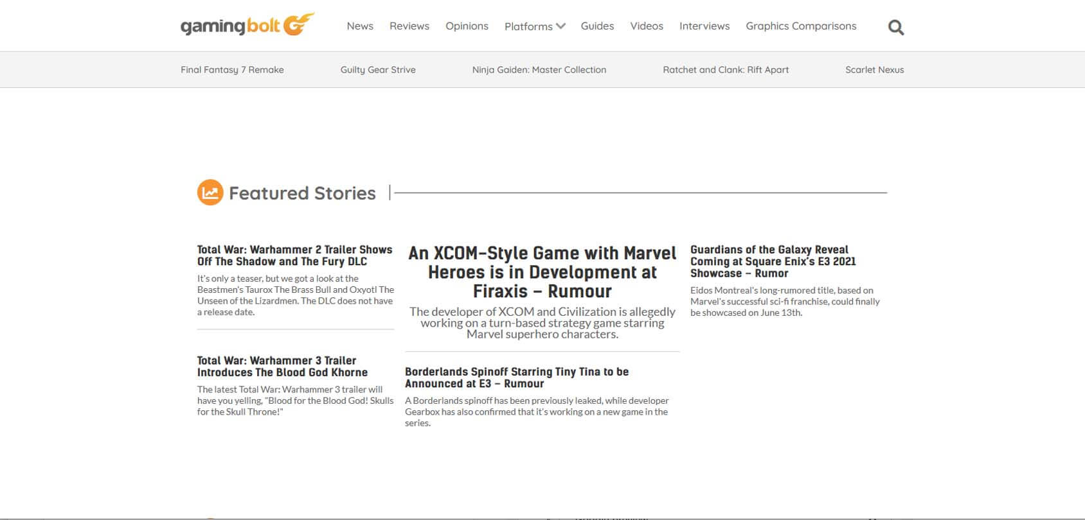The height and width of the screenshot is (520, 1085).
Task: Open Ninja Gaiden: Master Collection topic
Action: [539, 70]
